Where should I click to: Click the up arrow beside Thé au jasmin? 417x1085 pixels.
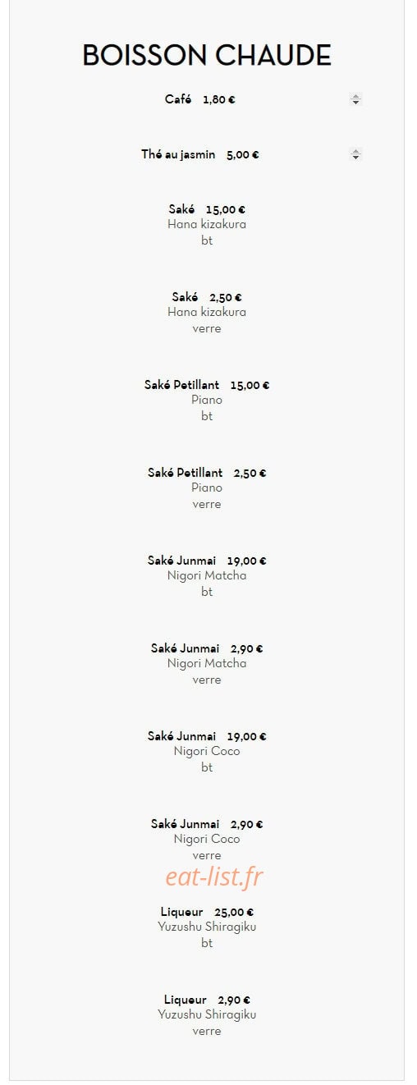click(x=355, y=151)
